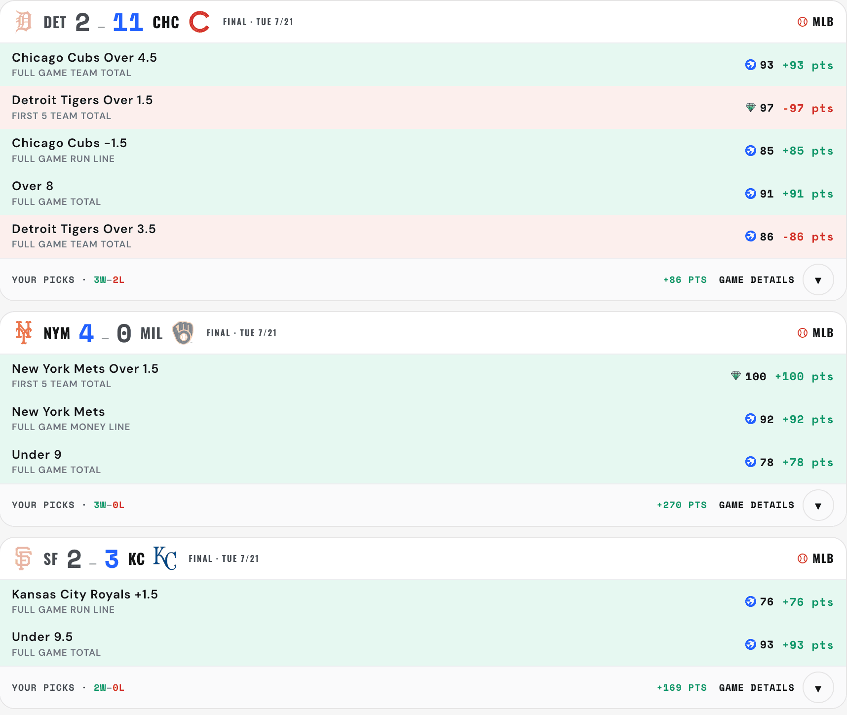Click the MLB baseball icon in the DET–CHC header
The image size is (847, 715).
(x=803, y=22)
